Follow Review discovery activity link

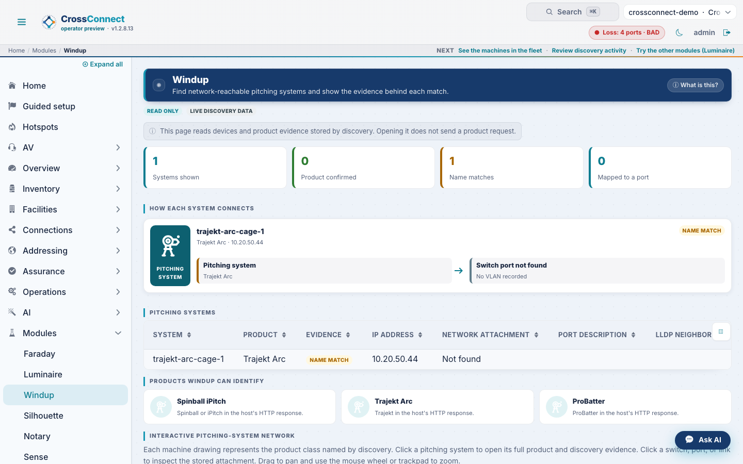pyautogui.click(x=589, y=51)
